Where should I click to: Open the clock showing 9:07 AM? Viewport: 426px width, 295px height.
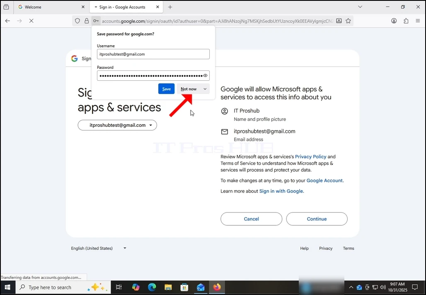pos(397,287)
